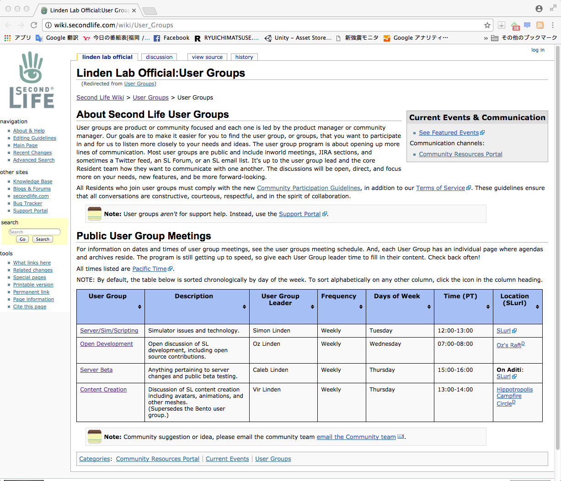Open the アプリ apps grid bookmark
Viewport: 561px width, 481px height.
click(17, 38)
